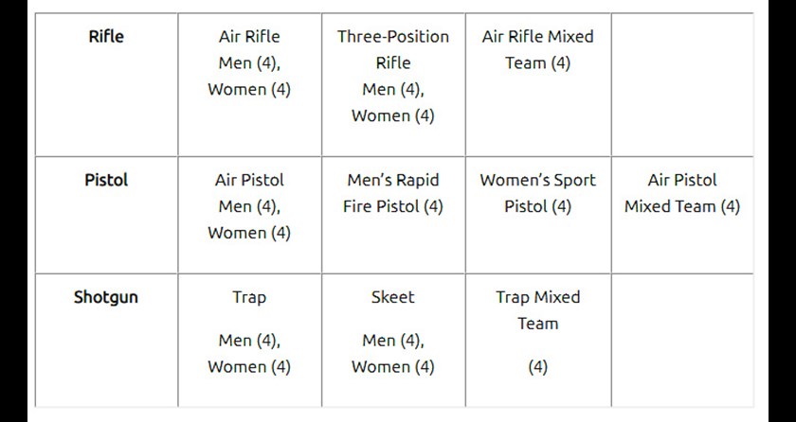This screenshot has height=422, width=796.
Task: Select the Trap Men, Women cell
Action: click(249, 341)
